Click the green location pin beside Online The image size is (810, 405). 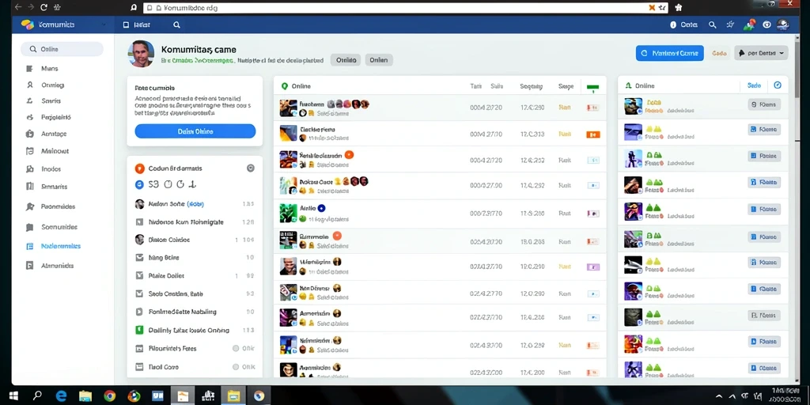pos(284,86)
